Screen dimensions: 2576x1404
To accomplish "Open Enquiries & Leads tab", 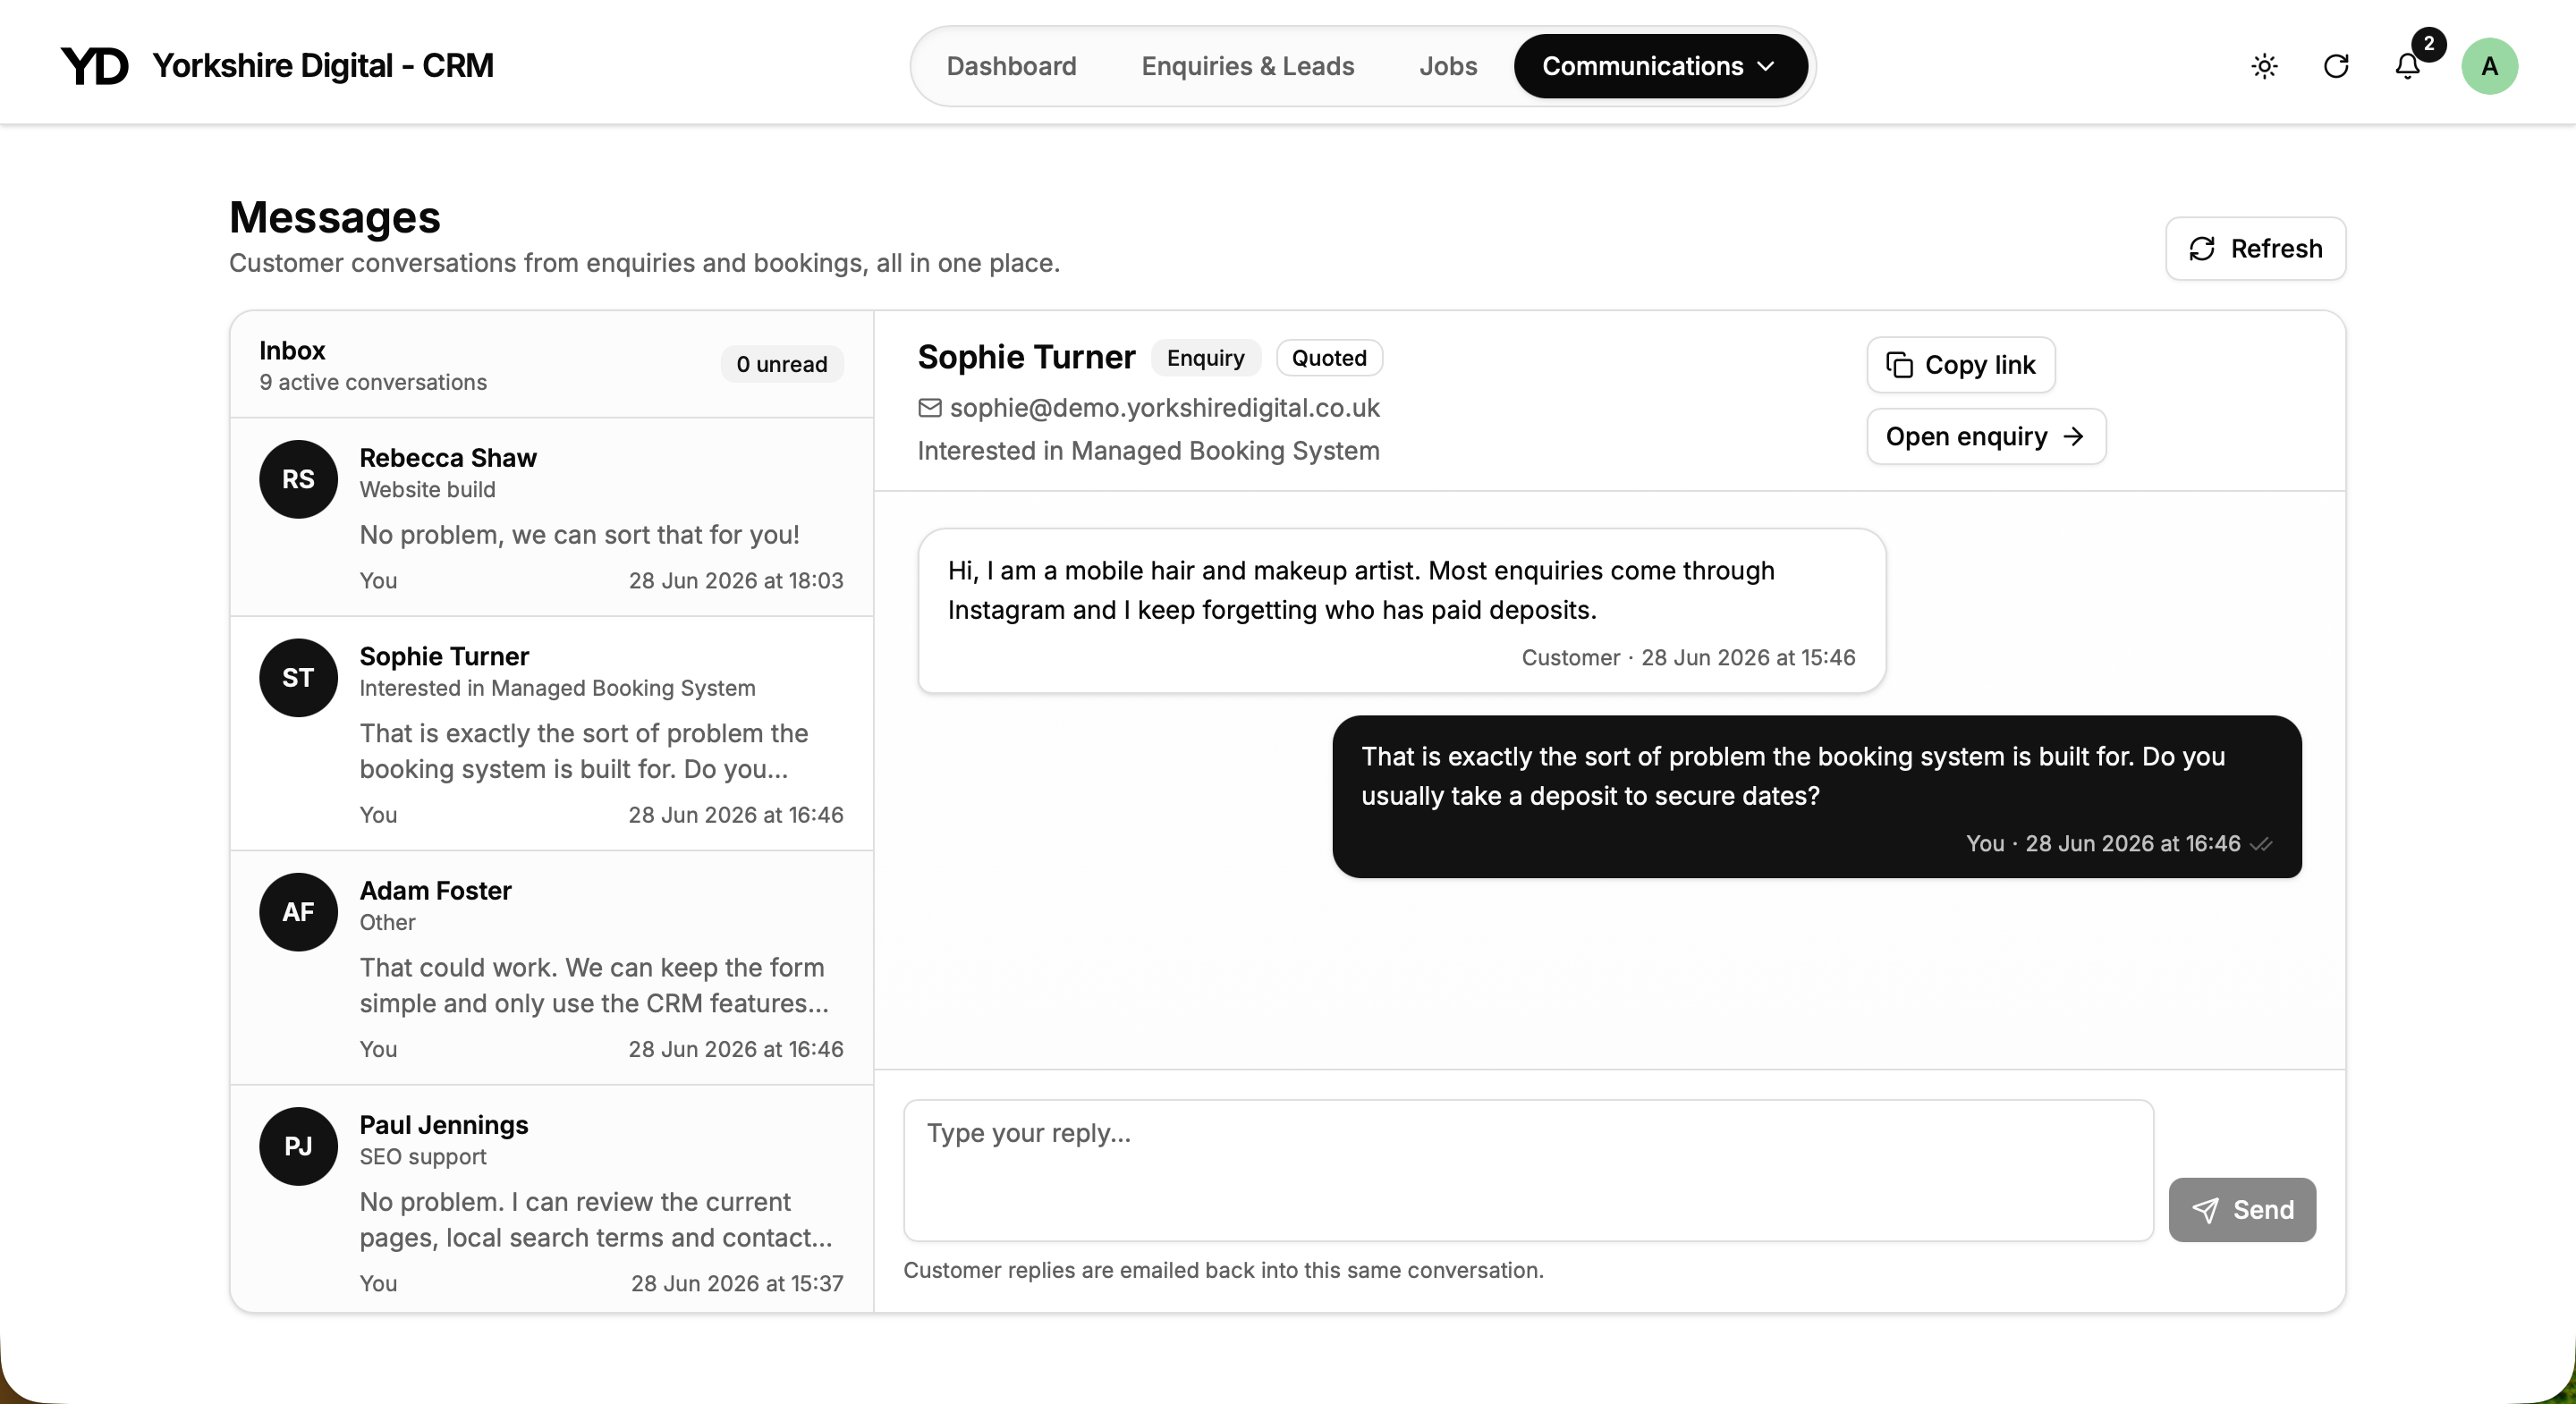I will coord(1247,66).
